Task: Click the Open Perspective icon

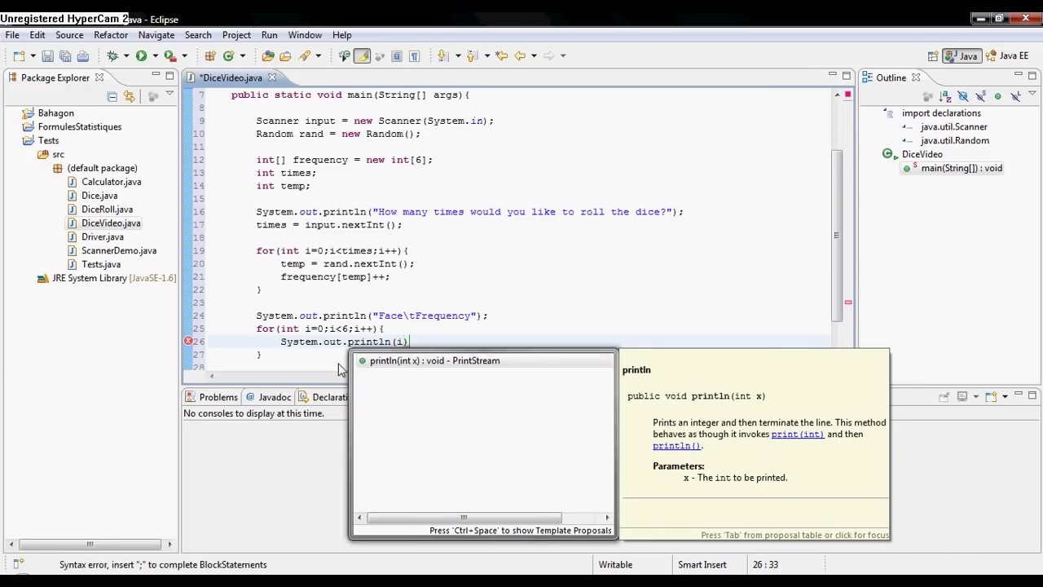Action: pos(932,56)
